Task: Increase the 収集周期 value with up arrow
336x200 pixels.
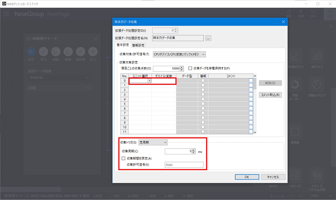Action: coord(194,150)
